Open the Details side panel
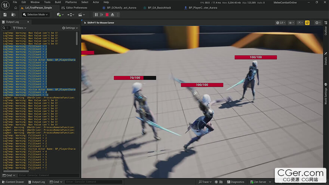This screenshot has height=185, width=329. click(326, 59)
